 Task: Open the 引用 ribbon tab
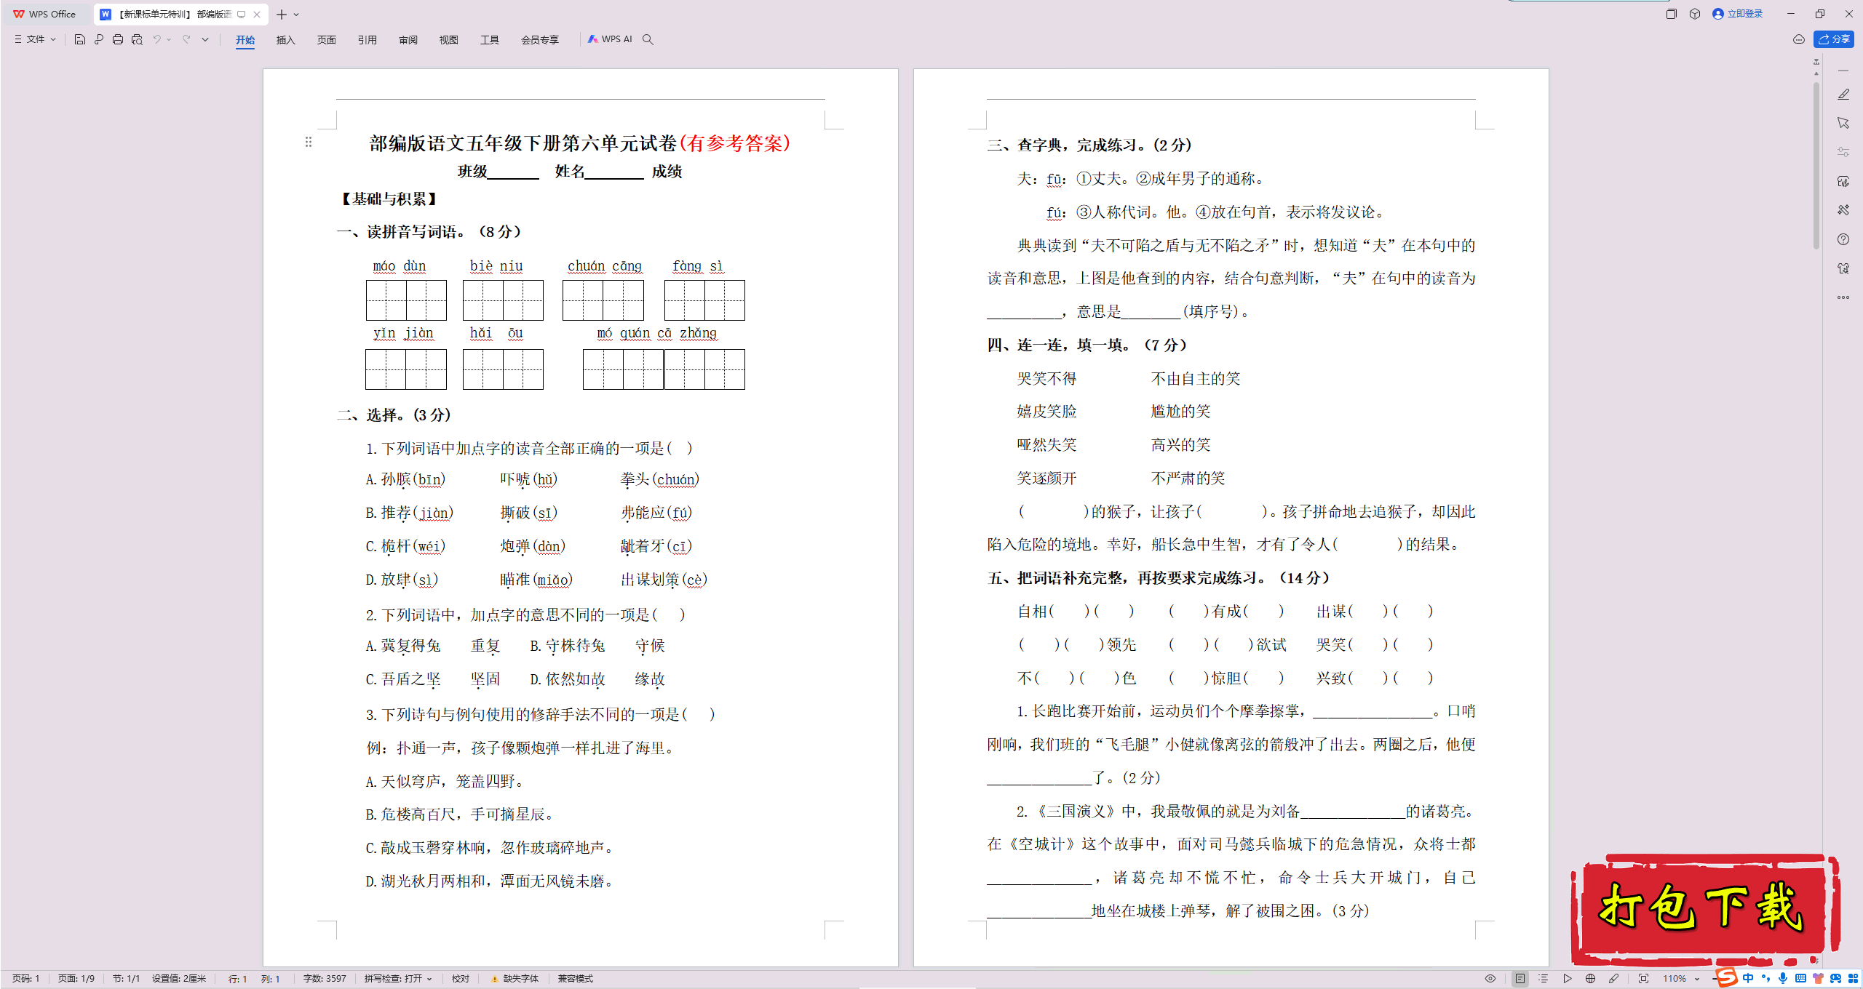368,40
